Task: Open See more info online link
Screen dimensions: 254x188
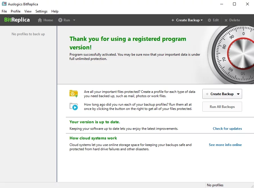Action: point(225,145)
